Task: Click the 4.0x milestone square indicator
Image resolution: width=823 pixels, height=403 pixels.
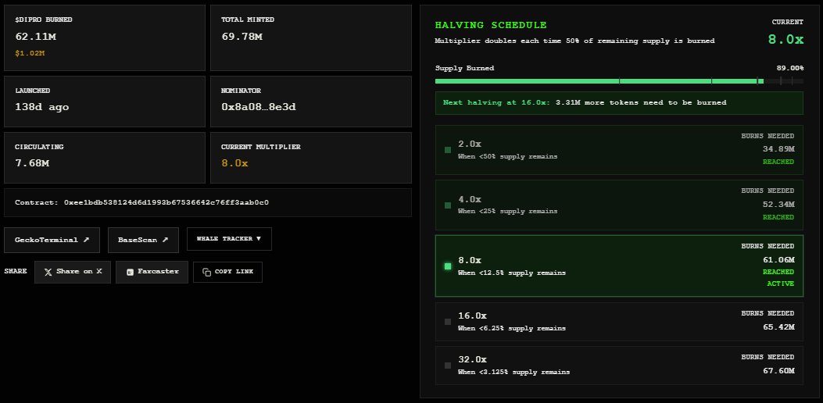Action: tap(448, 205)
